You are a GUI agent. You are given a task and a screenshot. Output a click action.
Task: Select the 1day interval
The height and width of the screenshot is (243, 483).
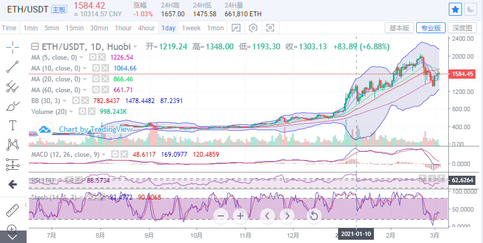pos(168,28)
